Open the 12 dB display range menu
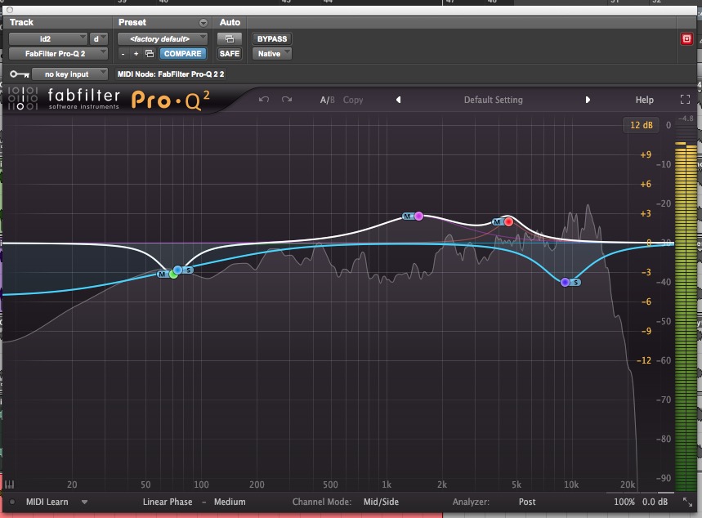702x518 pixels. [x=641, y=125]
